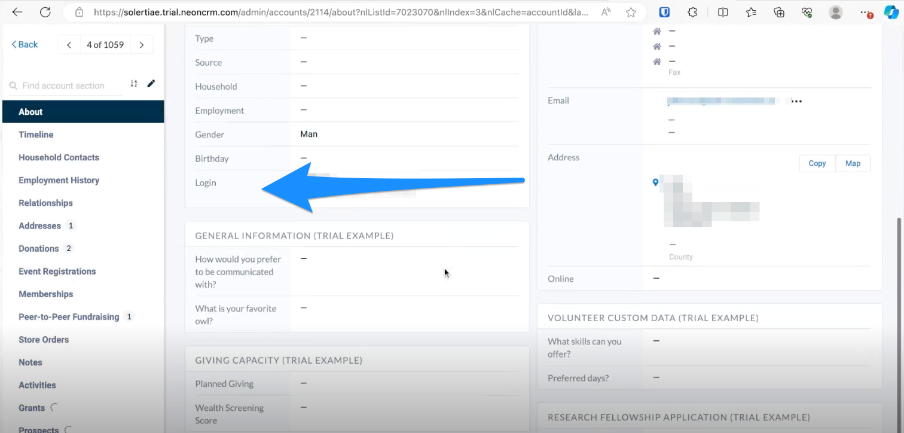Open the Grants section
This screenshot has width=904, height=433.
click(x=32, y=407)
